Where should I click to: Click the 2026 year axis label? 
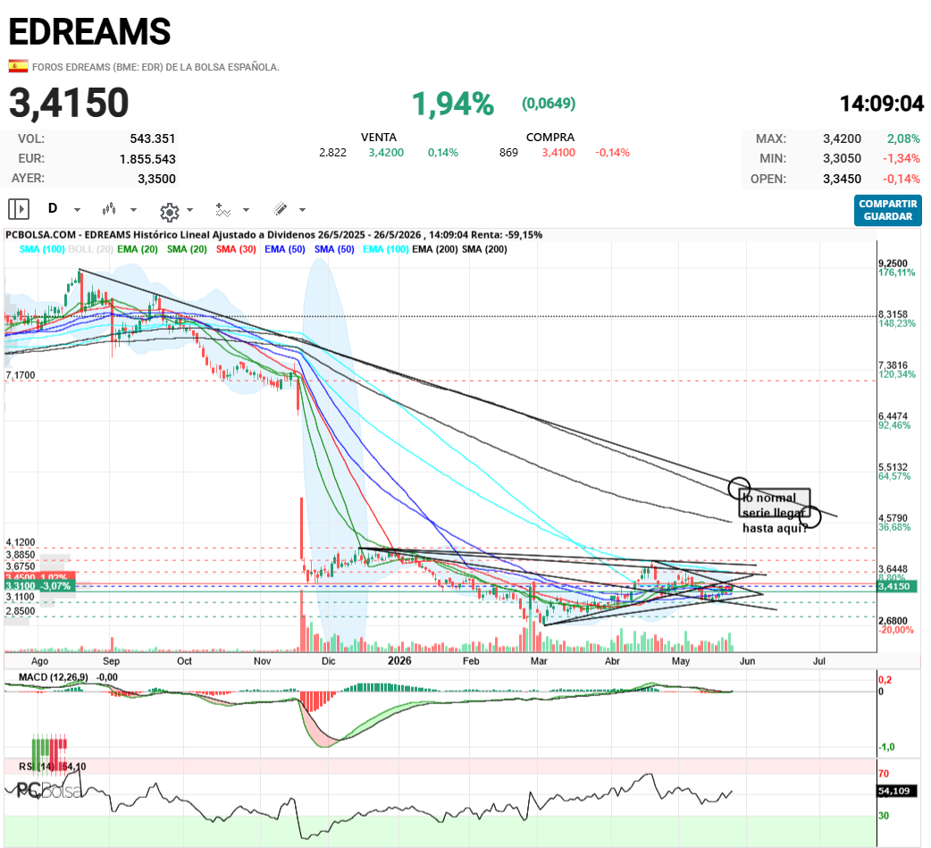[399, 661]
